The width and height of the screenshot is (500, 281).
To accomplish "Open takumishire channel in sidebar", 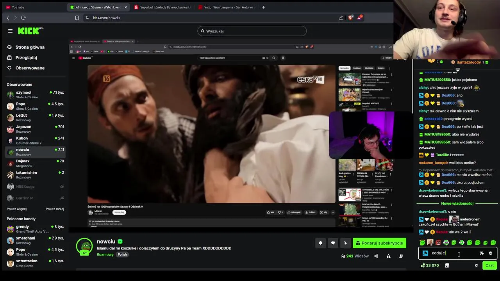I will [35, 174].
